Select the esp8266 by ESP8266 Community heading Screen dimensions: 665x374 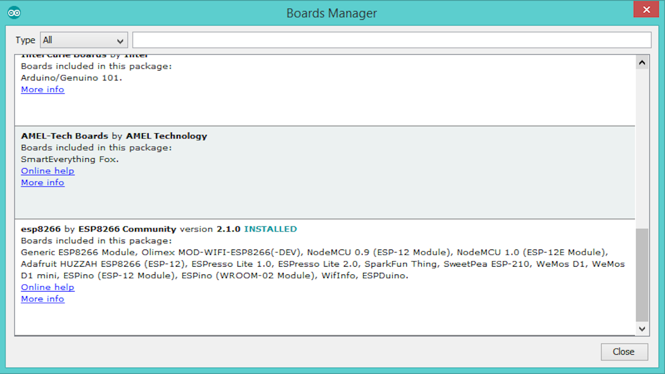99,229
